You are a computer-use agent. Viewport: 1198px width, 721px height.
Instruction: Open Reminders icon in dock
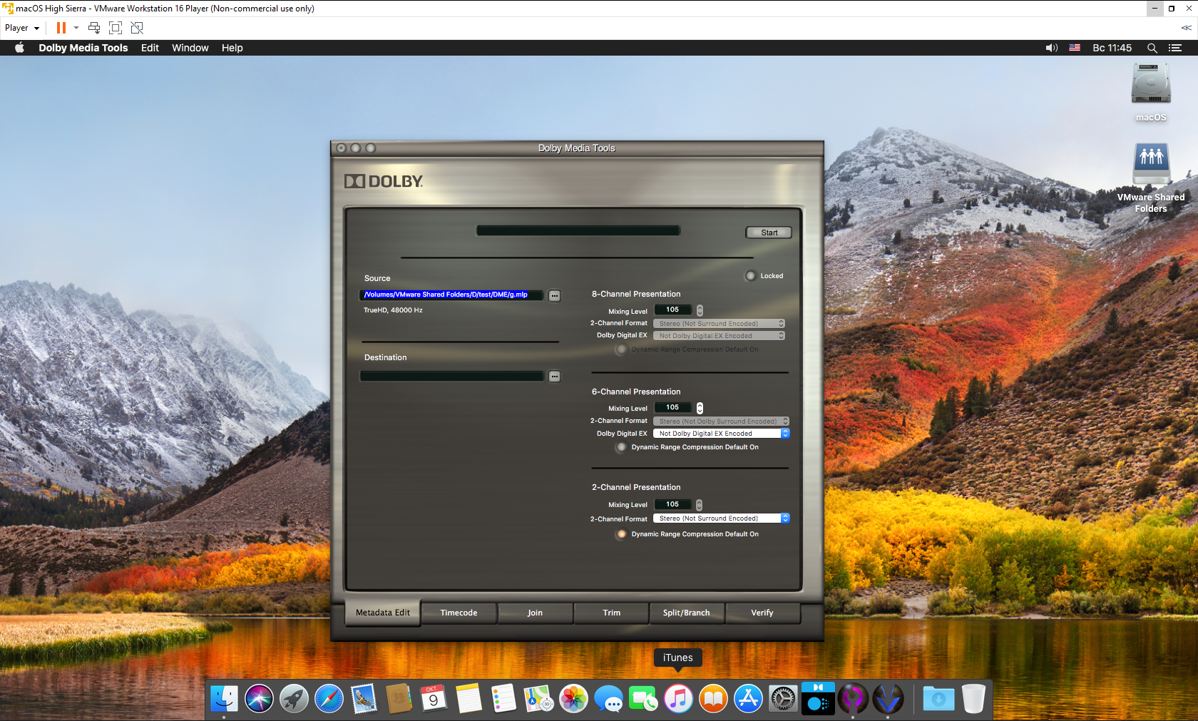tap(503, 699)
